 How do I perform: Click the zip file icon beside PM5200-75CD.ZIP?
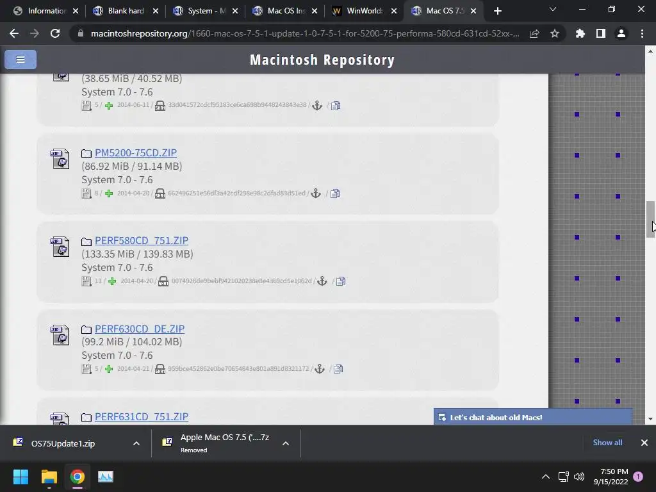pyautogui.click(x=60, y=159)
